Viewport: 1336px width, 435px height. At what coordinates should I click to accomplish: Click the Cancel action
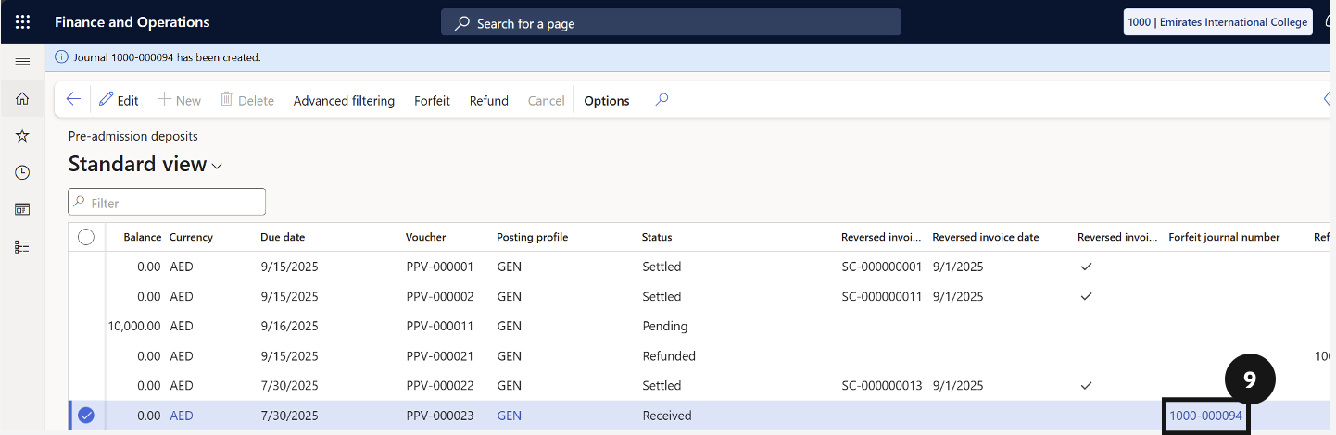pos(546,100)
